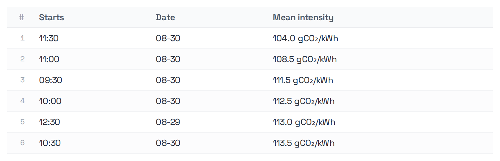
Task: Select the row starting at 10:30
Action: pos(250,143)
